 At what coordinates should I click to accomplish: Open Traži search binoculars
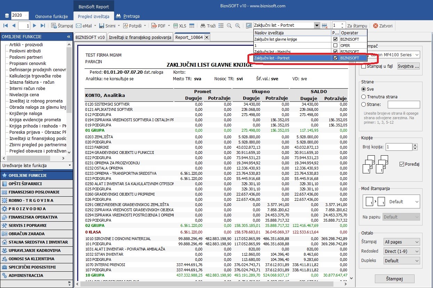[x=208, y=26]
